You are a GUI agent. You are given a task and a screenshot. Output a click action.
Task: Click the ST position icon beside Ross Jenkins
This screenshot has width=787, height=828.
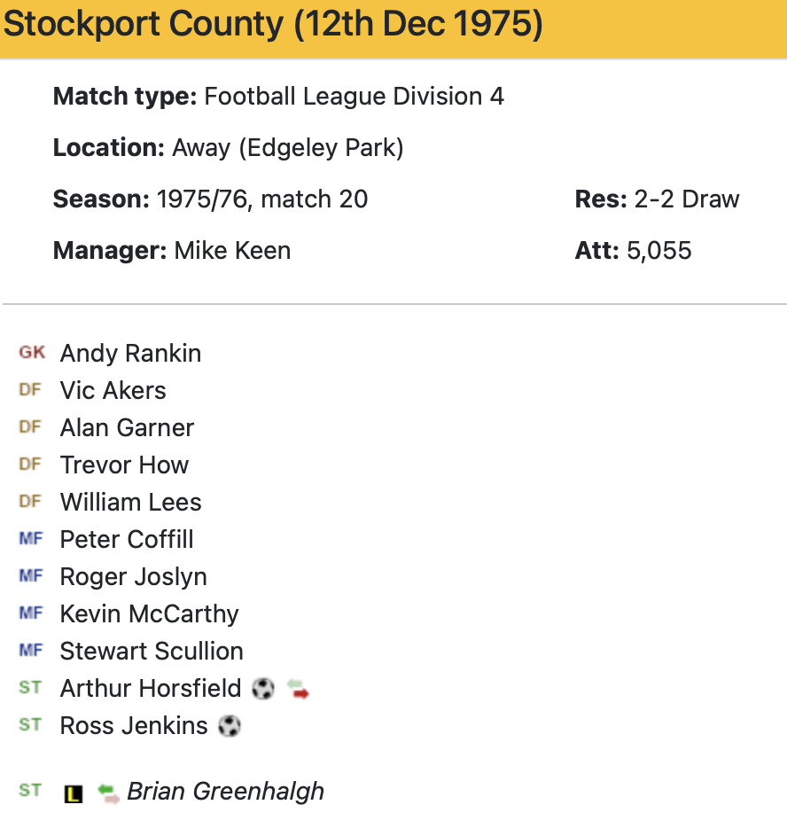pyautogui.click(x=30, y=725)
